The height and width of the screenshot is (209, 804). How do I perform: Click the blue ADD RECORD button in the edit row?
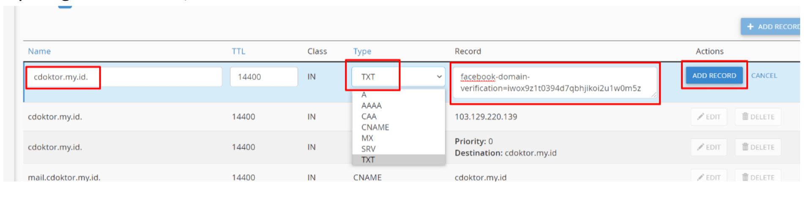pos(714,75)
